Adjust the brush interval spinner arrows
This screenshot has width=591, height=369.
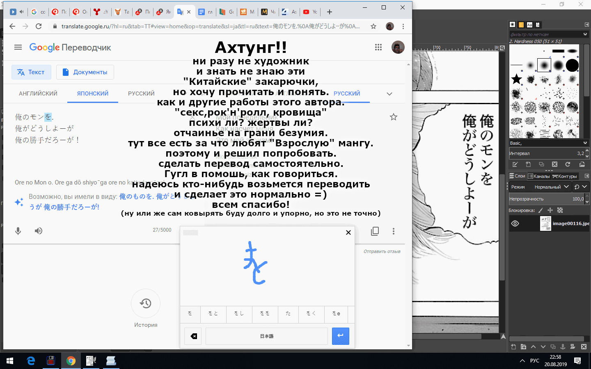click(x=587, y=153)
